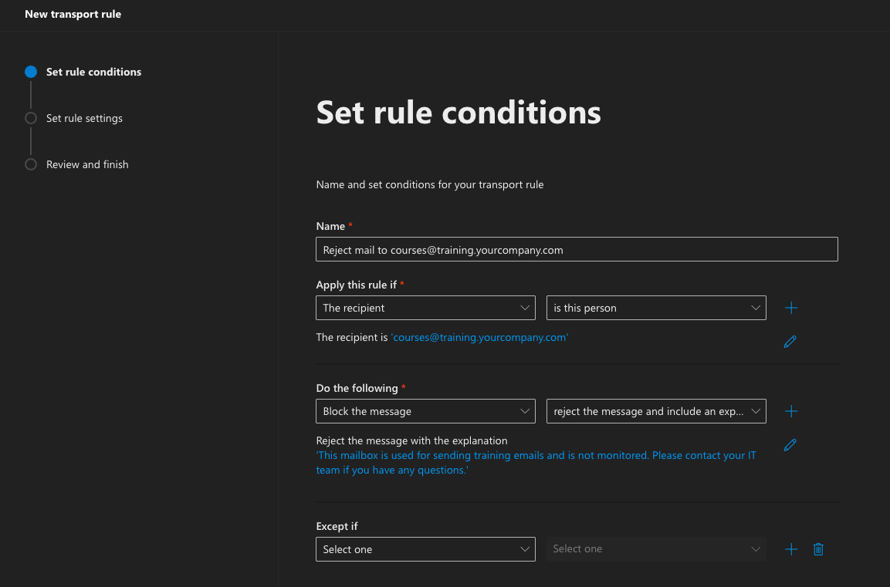The height and width of the screenshot is (587, 890).
Task: Open the 'reject the message and include' dropdown
Action: point(656,411)
